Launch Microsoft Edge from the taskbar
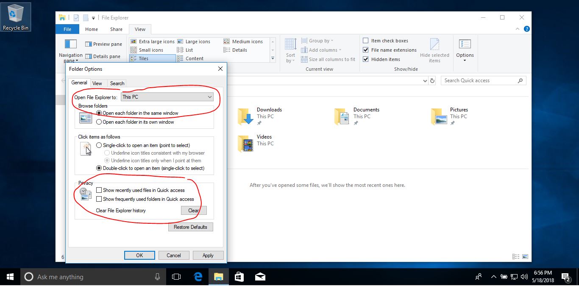Image resolution: width=579 pixels, height=286 pixels. tap(198, 277)
